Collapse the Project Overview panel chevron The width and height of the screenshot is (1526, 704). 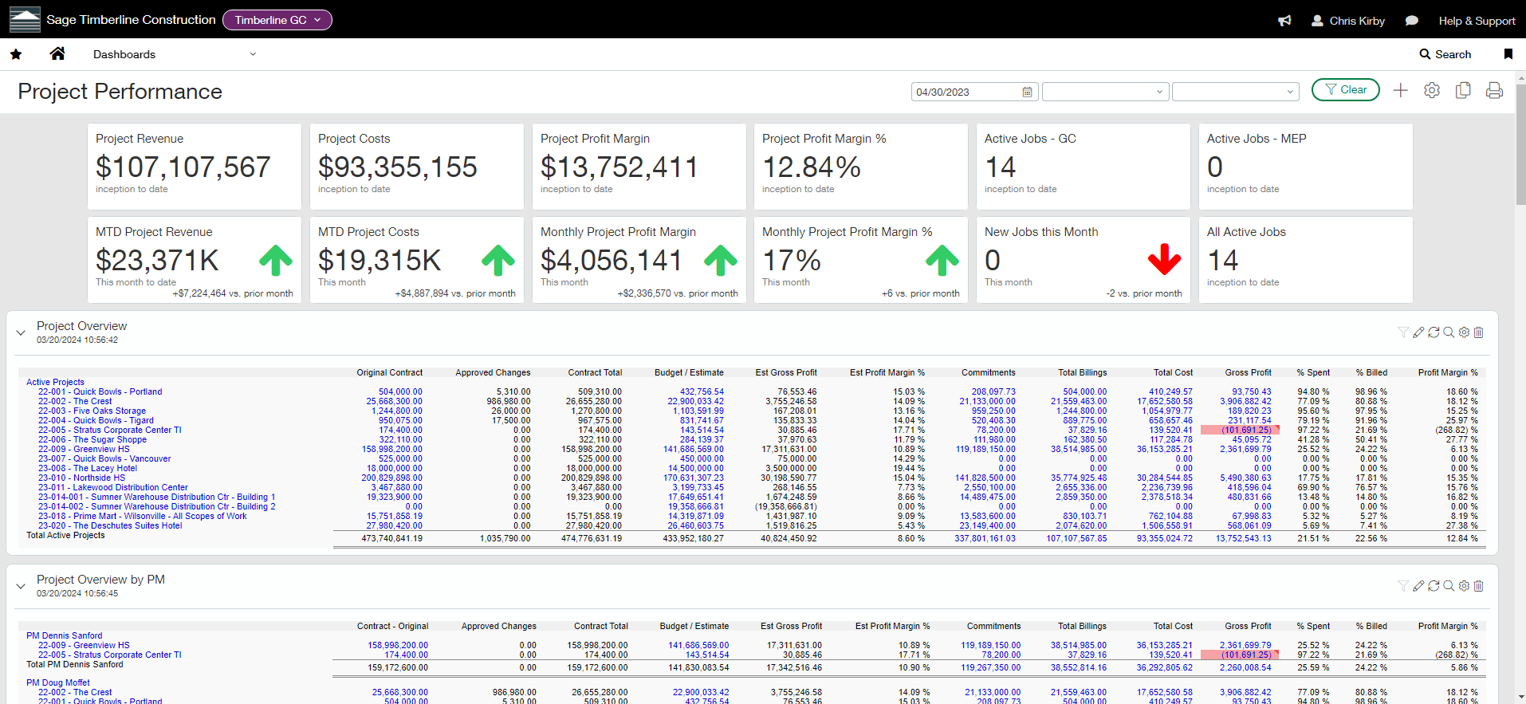pos(21,332)
